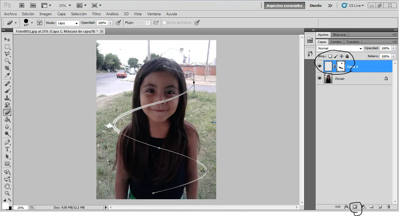Select the Paint Bucket tool
The image size is (399, 216).
[x=7, y=119]
